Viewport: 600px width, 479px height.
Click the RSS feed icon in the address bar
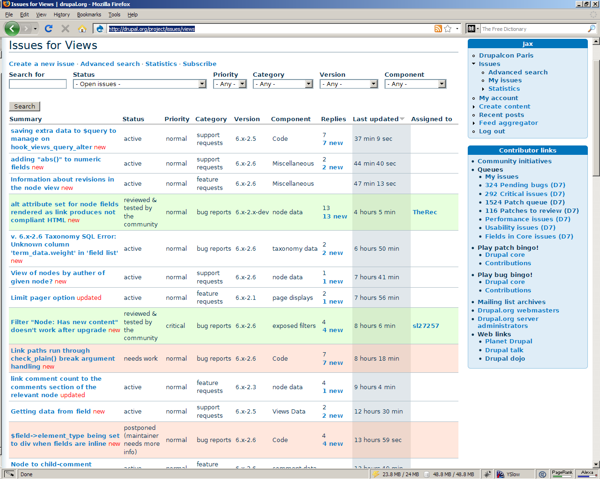pyautogui.click(x=438, y=29)
